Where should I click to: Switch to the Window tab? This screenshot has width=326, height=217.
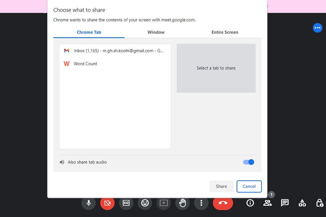pyautogui.click(x=156, y=32)
